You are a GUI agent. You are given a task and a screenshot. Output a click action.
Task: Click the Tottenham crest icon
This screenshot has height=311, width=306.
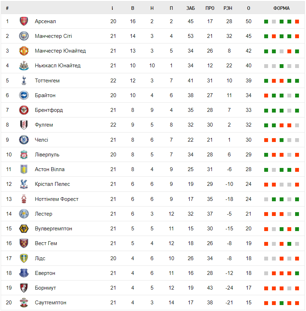coord(24,81)
